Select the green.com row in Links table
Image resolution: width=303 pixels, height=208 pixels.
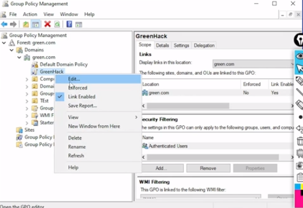point(217,93)
